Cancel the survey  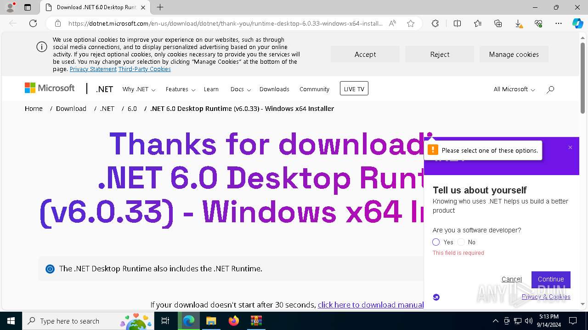(x=512, y=279)
